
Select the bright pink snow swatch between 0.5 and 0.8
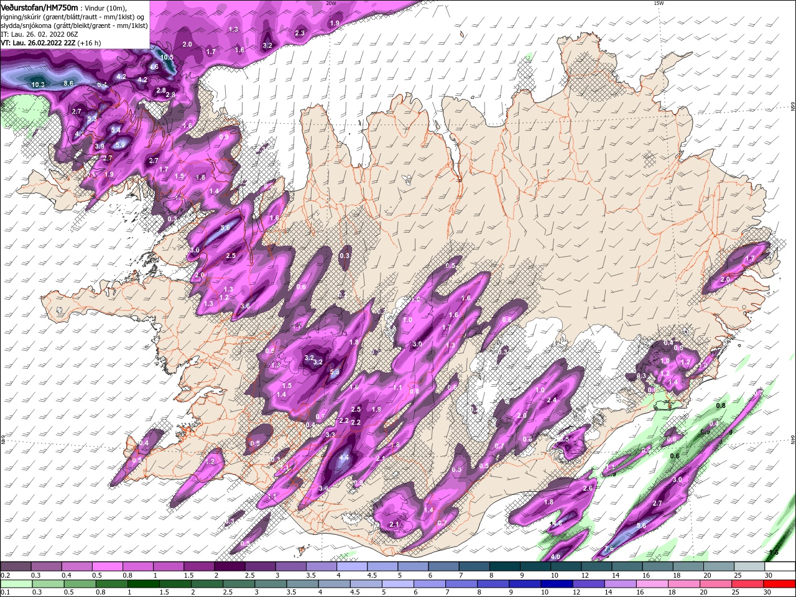click(x=106, y=567)
